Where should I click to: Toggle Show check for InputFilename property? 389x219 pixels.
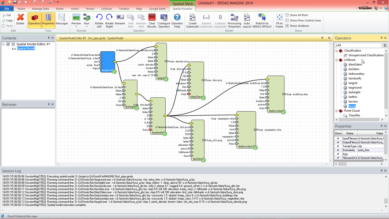pos(338,138)
